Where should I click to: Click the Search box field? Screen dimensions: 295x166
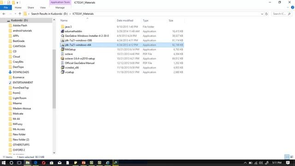282,14
